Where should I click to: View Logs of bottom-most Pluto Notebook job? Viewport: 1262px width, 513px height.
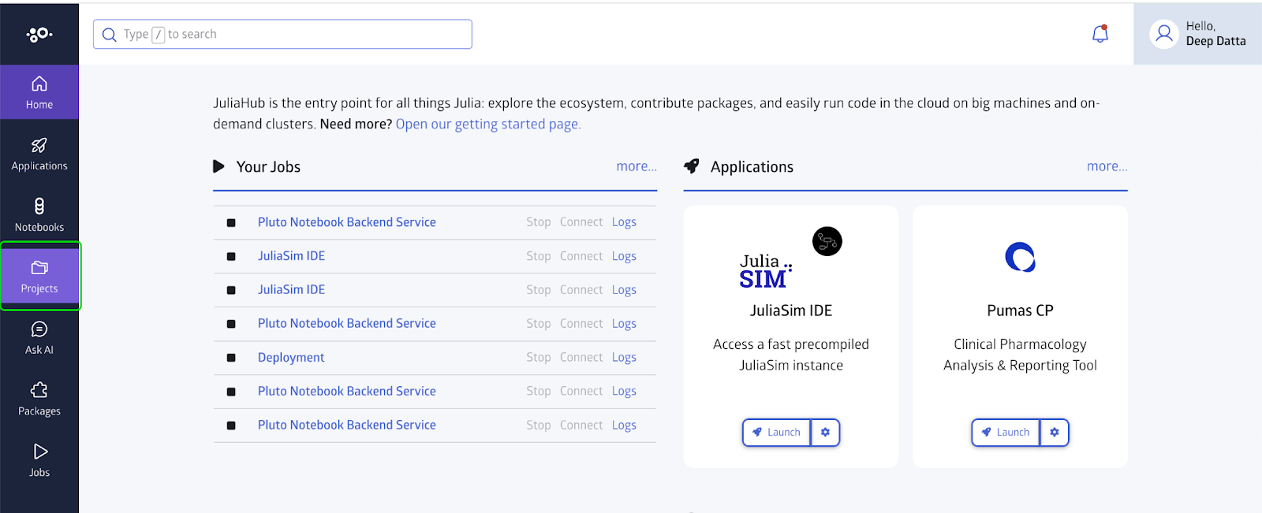[624, 426]
